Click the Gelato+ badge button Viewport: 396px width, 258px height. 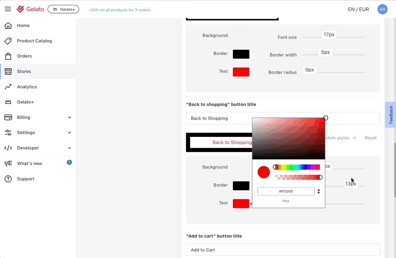63,9
